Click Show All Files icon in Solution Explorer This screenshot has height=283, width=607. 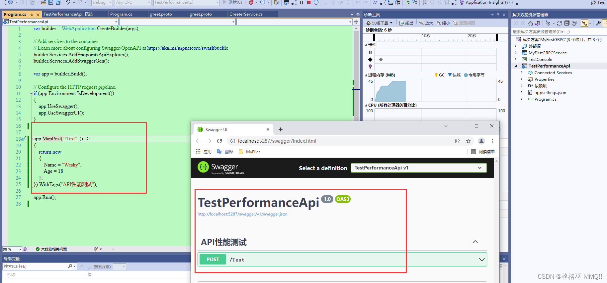pos(574,23)
